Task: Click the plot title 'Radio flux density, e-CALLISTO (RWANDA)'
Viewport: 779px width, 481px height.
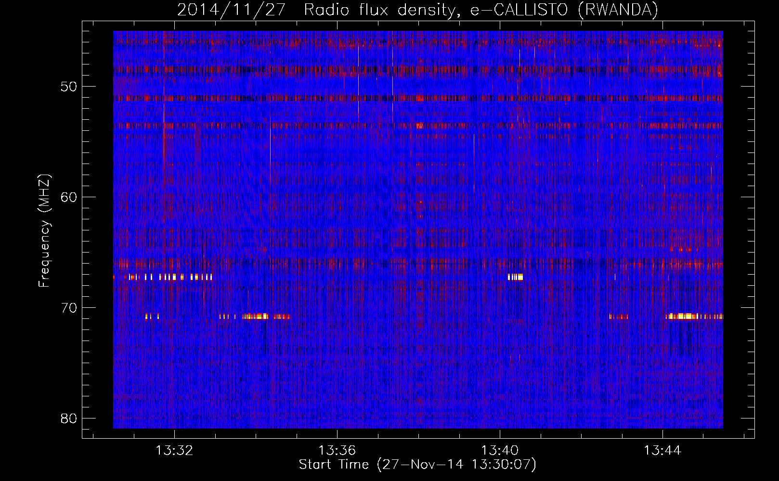Action: coord(481,10)
